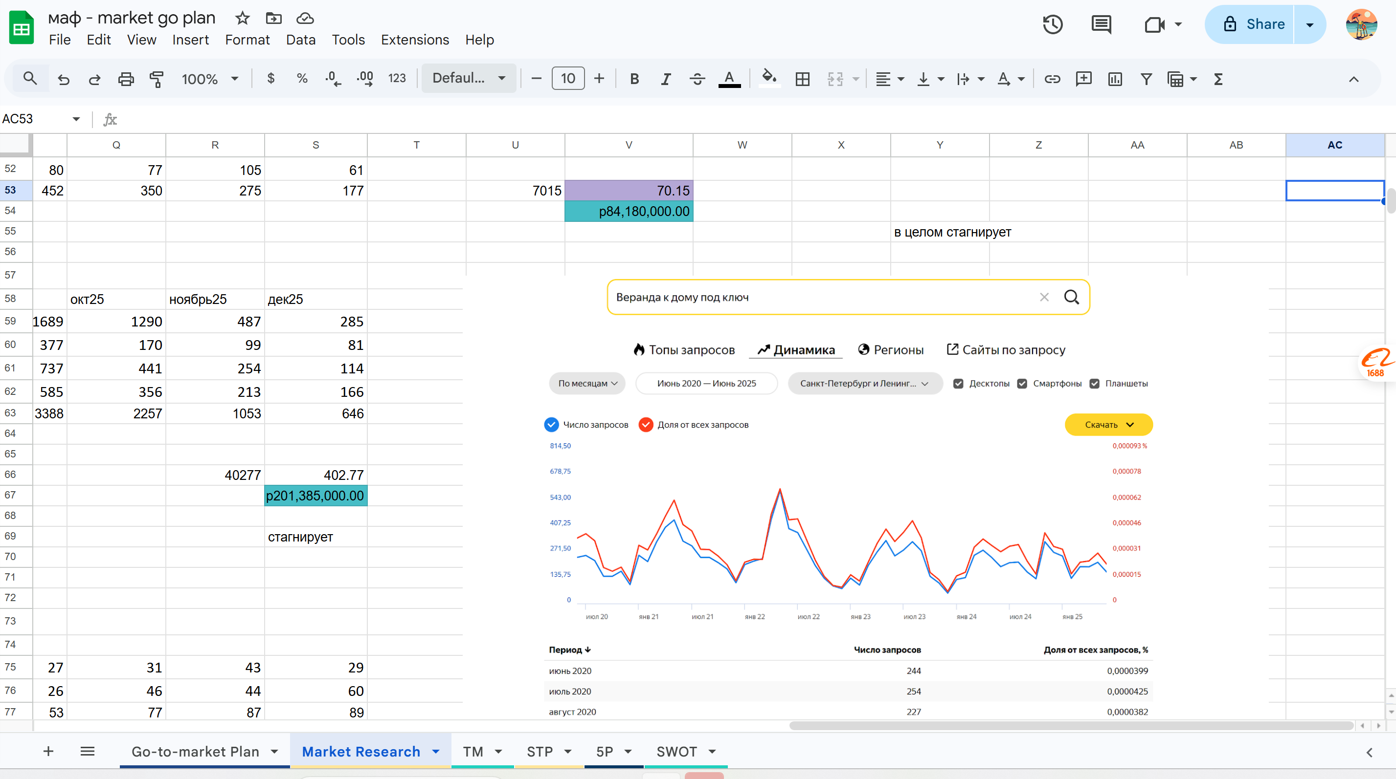Click the open comments icon
The height and width of the screenshot is (779, 1396).
point(1101,24)
